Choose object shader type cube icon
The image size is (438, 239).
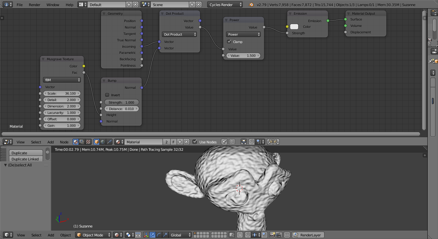(97, 142)
